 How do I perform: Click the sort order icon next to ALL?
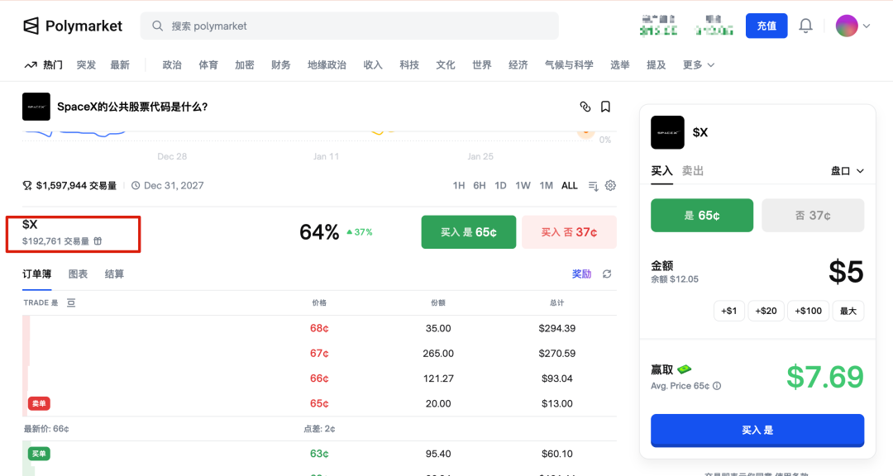pyautogui.click(x=592, y=186)
